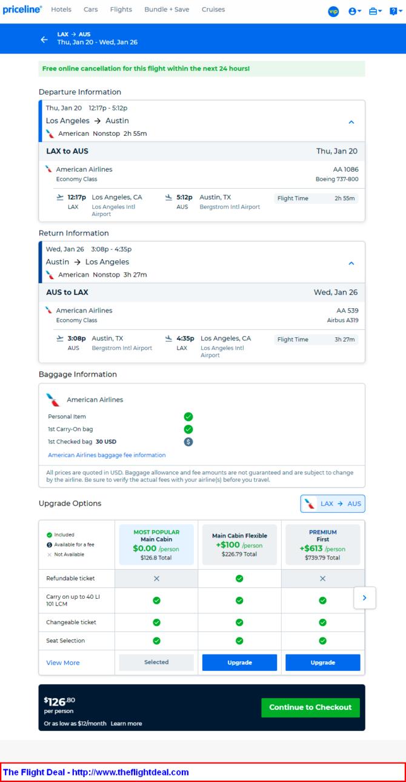Screen dimensions: 406x782
Task: Open the Hotels tab
Action: [61, 10]
